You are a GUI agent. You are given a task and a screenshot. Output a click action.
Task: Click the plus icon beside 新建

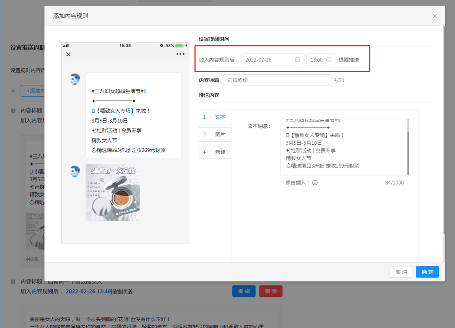(x=205, y=152)
